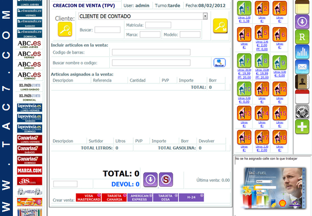Add elmundo.es VIERNES product
This screenshot has height=216, width=312.
[x=30, y=13]
